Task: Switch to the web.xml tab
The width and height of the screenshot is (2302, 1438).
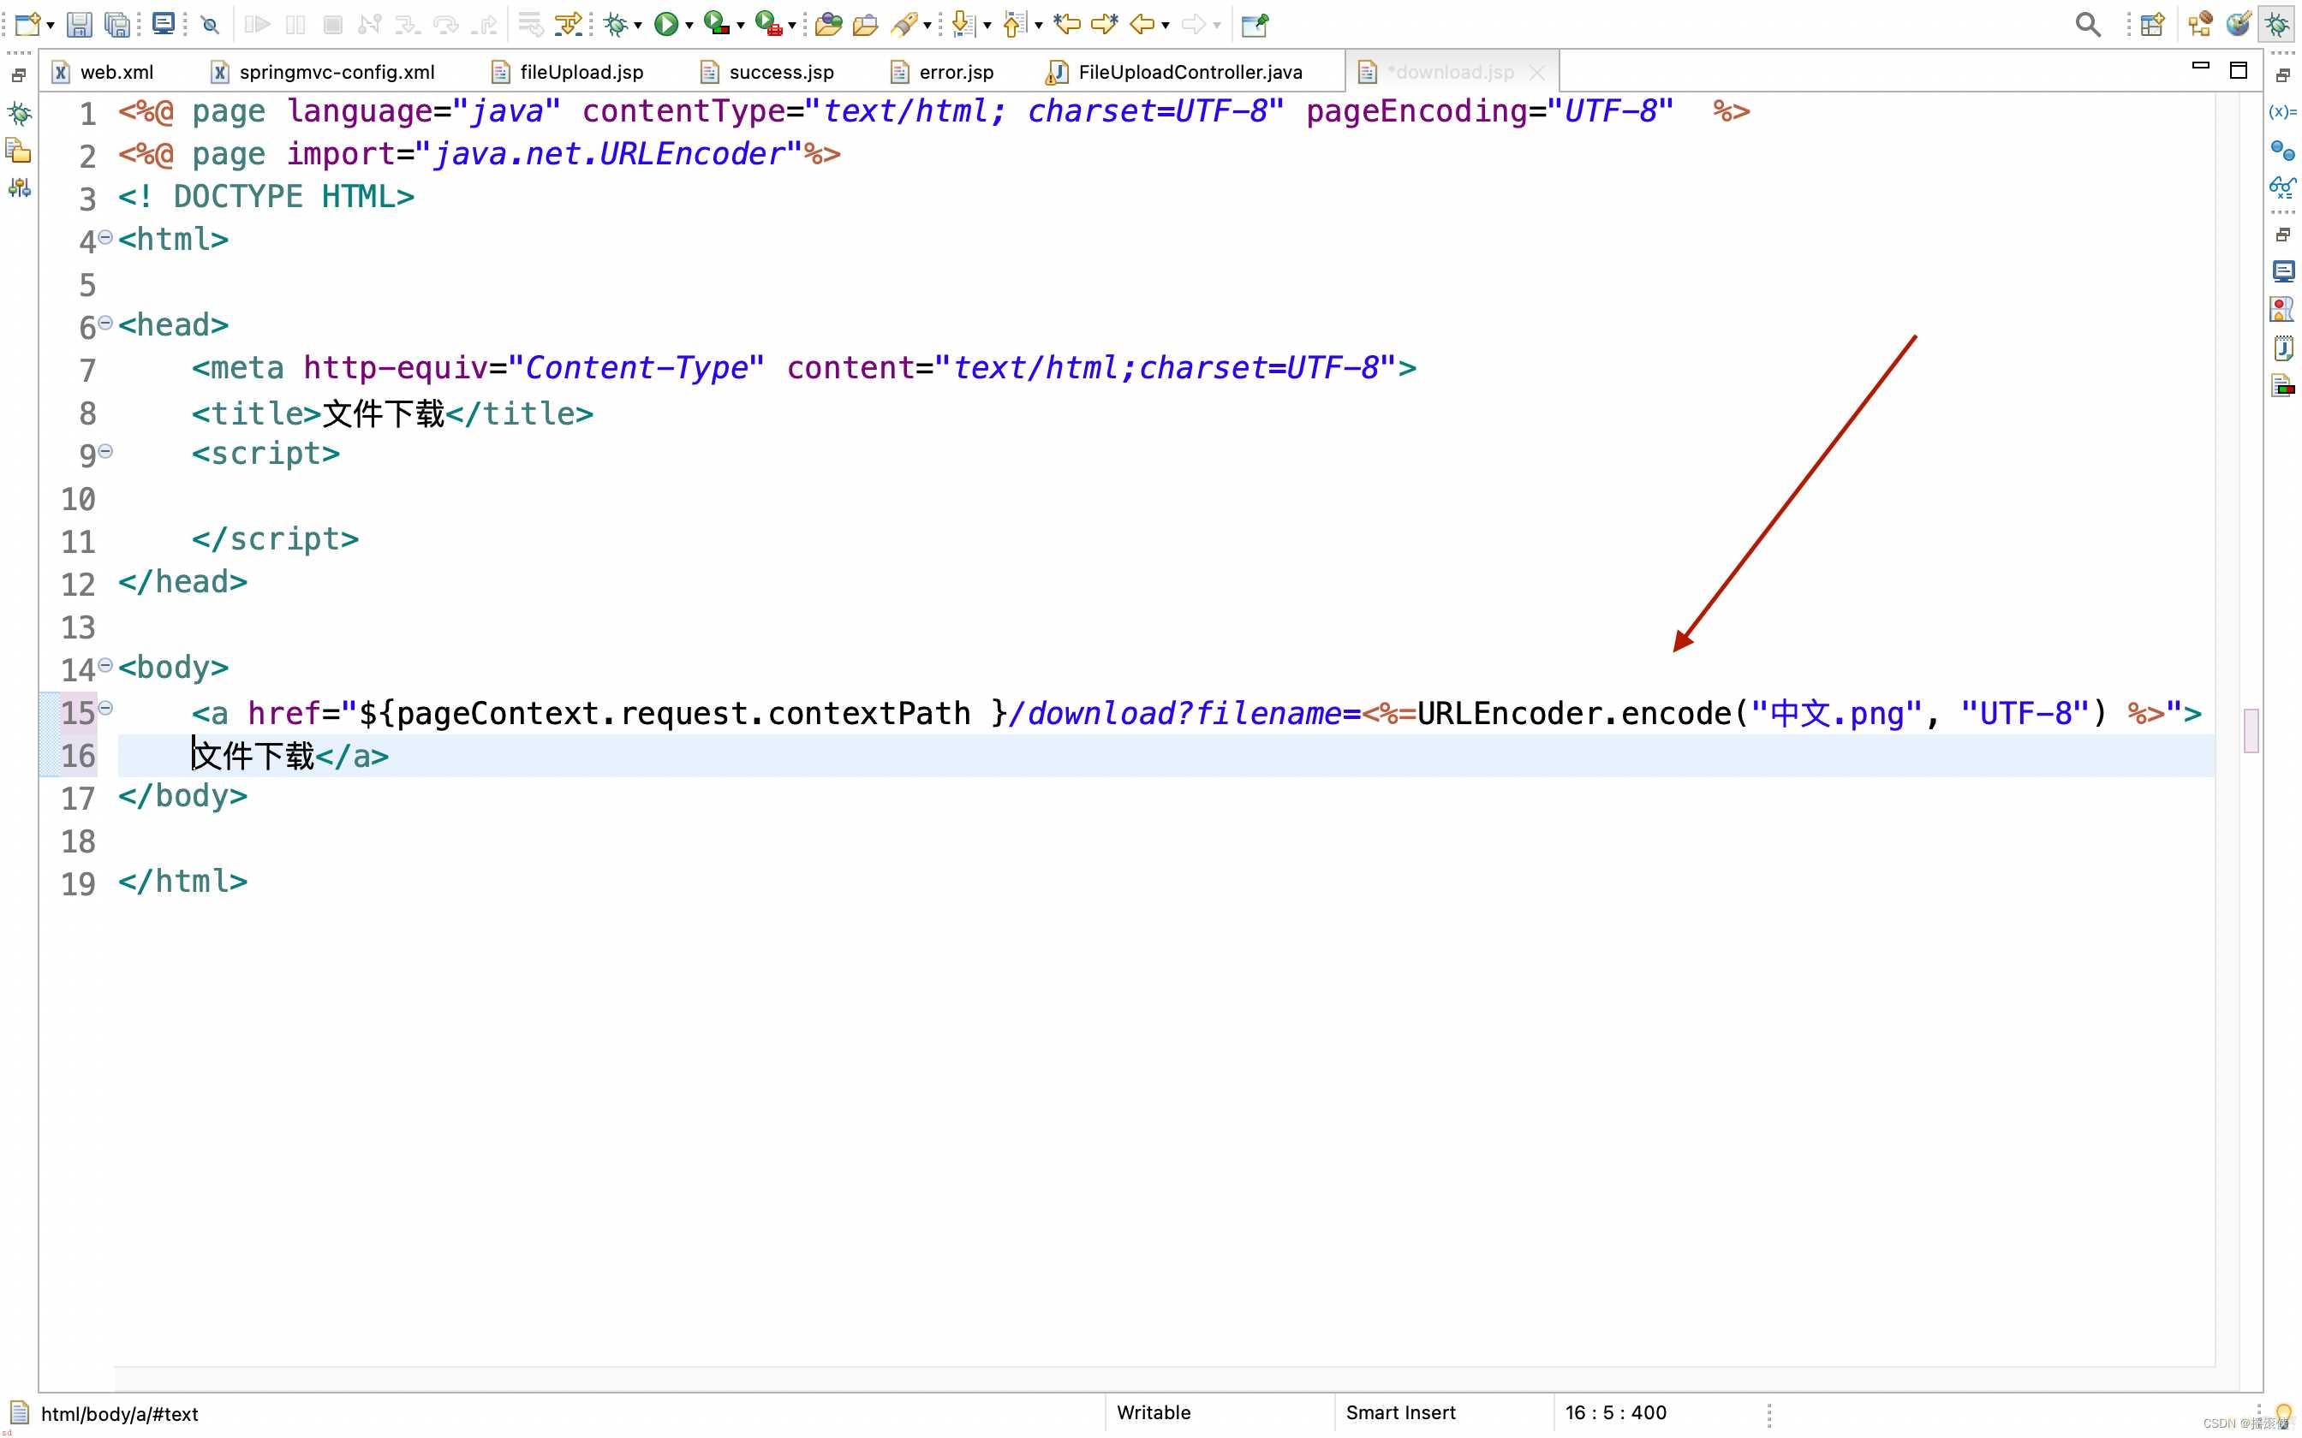Action: coord(103,72)
